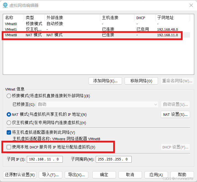Click the 添加网络(E)... button
The width and height of the screenshot is (197, 182).
click(x=105, y=81)
